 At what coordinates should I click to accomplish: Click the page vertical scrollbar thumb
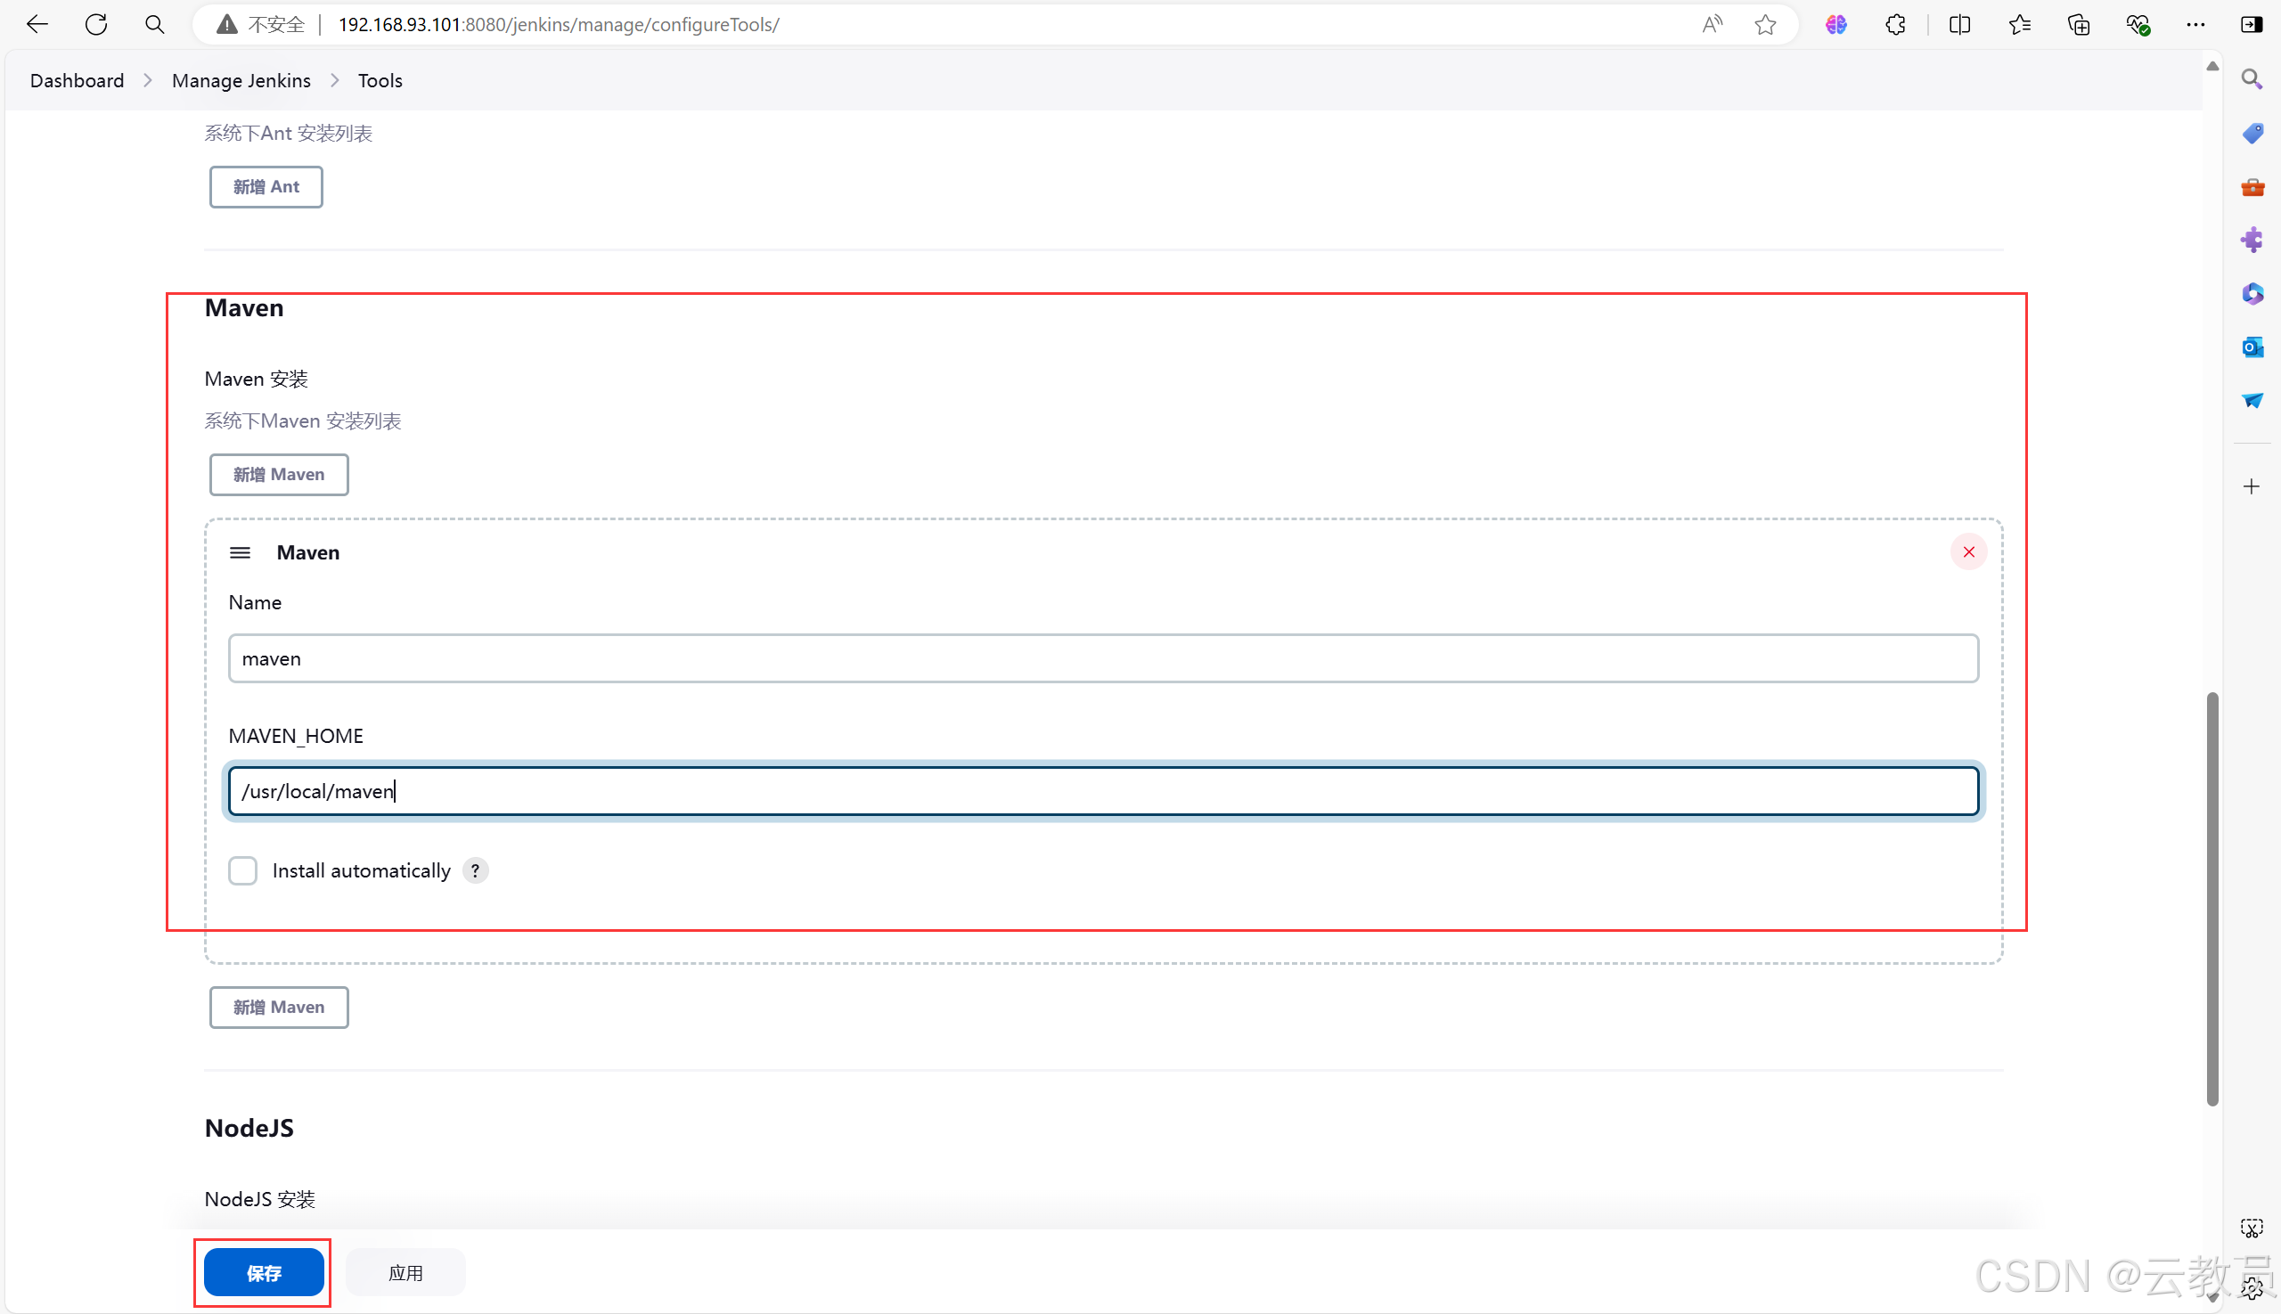click(2212, 899)
